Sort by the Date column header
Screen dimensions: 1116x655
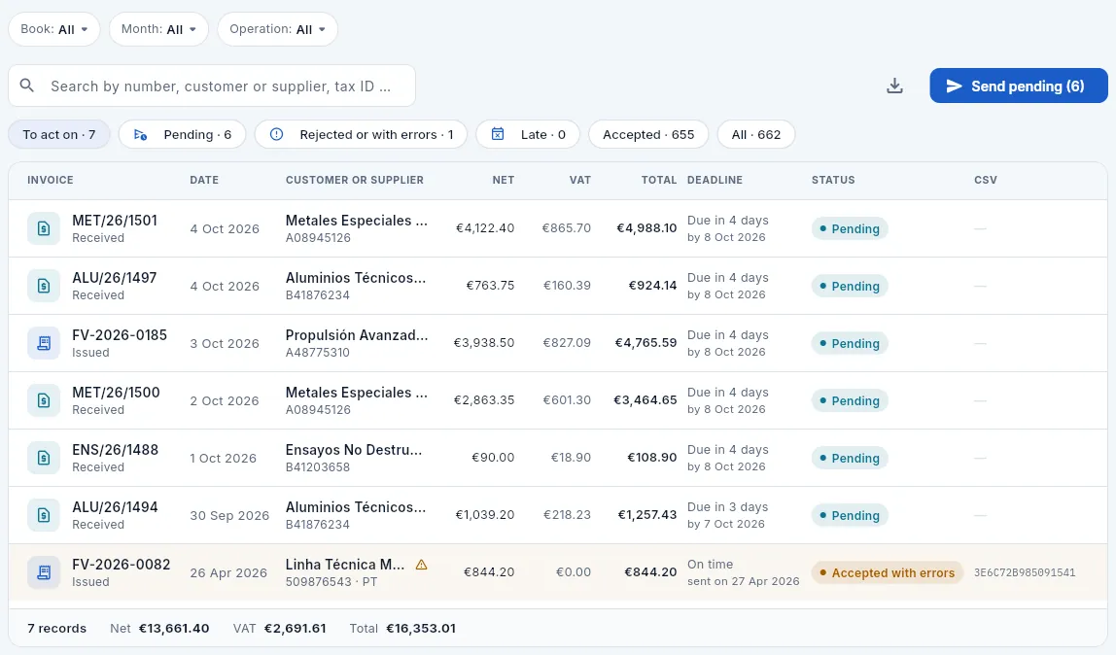click(x=204, y=180)
